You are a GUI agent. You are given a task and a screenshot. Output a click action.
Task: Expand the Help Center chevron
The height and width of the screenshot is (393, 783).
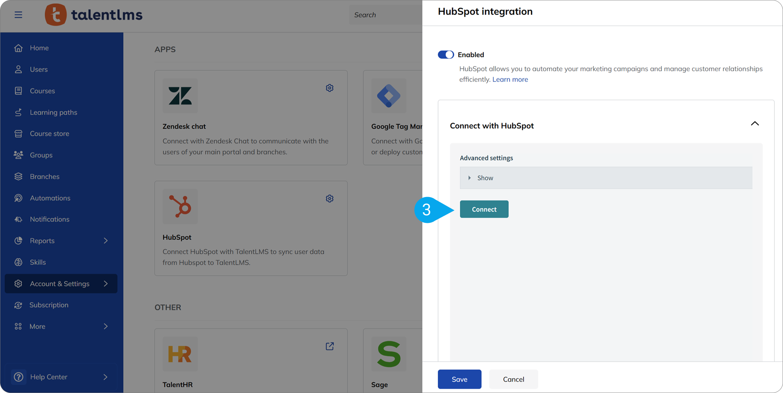pos(105,377)
